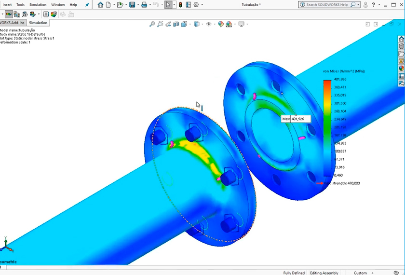Toggle the stress plot display button

pyautogui.click(x=9, y=14)
